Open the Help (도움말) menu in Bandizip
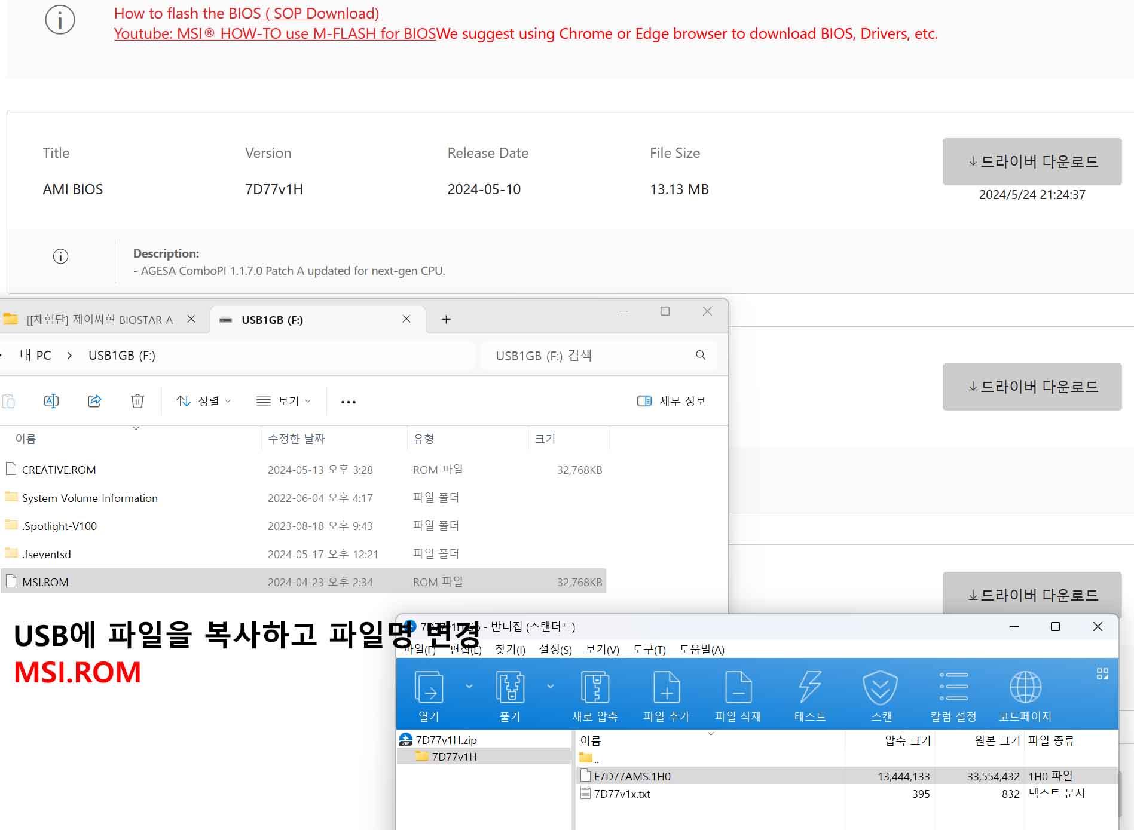The height and width of the screenshot is (830, 1134). 702,650
